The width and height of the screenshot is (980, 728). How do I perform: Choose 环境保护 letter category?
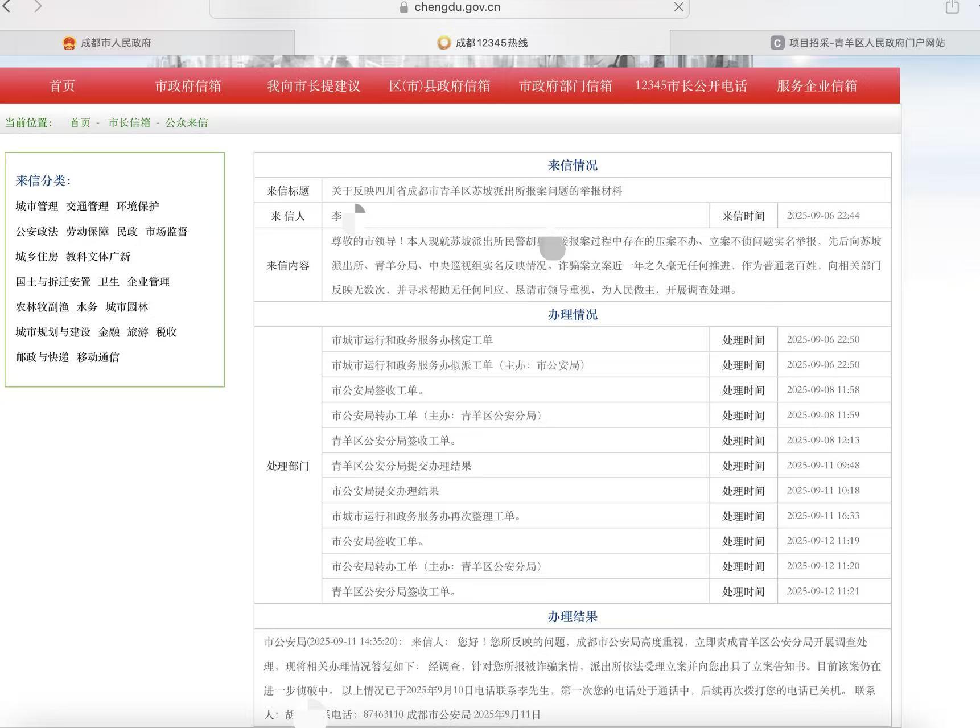[x=138, y=207]
